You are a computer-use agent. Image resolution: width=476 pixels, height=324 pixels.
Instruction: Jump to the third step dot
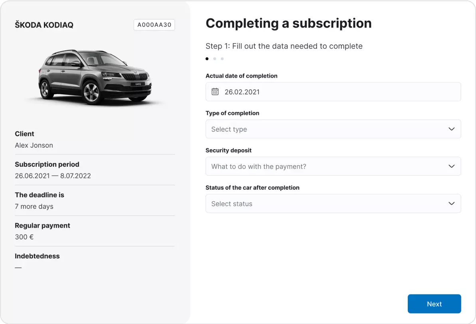pos(222,59)
